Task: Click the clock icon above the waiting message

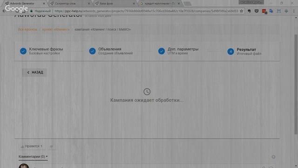Action: click(147, 92)
